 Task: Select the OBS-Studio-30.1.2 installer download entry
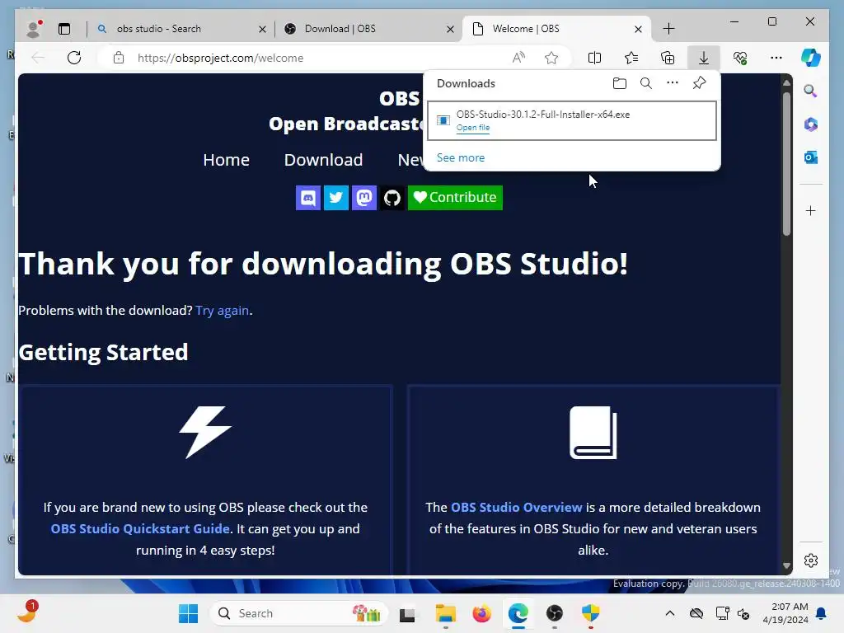[x=572, y=120]
